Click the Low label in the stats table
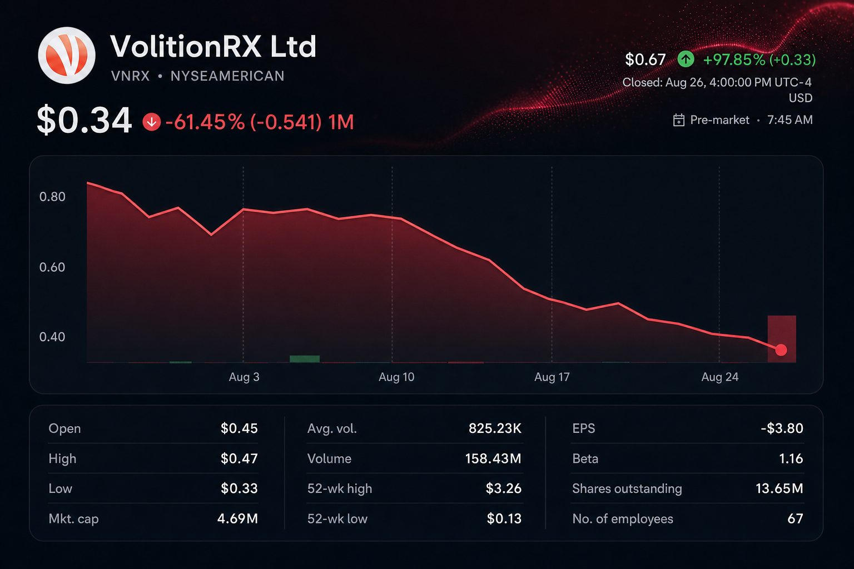This screenshot has height=569, width=854. point(60,488)
